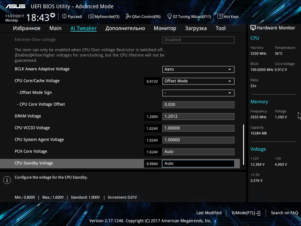The image size is (301, 226).
Task: Click the Qfan Control fan icon
Action: click(x=128, y=16)
